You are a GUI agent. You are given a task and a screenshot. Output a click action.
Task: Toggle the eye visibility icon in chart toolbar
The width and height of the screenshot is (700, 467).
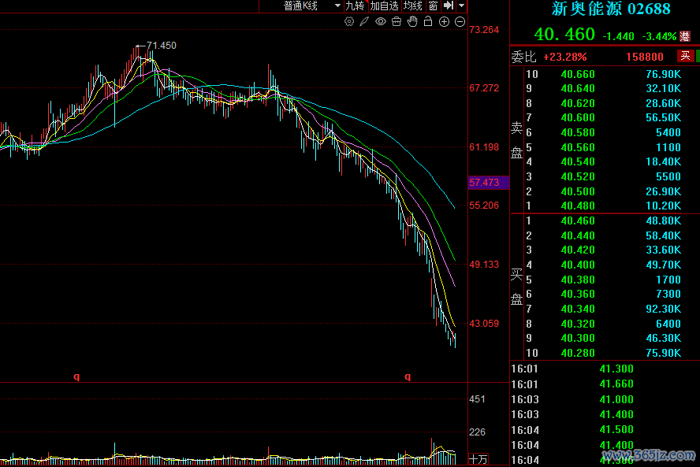(381, 21)
